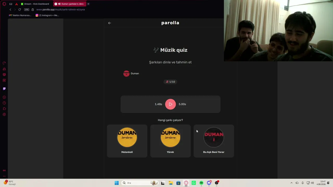Image resolution: width=333 pixels, height=187 pixels.
Task: Reload the parolla page
Action: point(20,10)
